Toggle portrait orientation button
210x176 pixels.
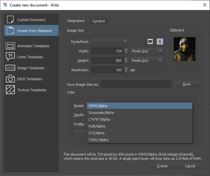pyautogui.click(x=160, y=41)
